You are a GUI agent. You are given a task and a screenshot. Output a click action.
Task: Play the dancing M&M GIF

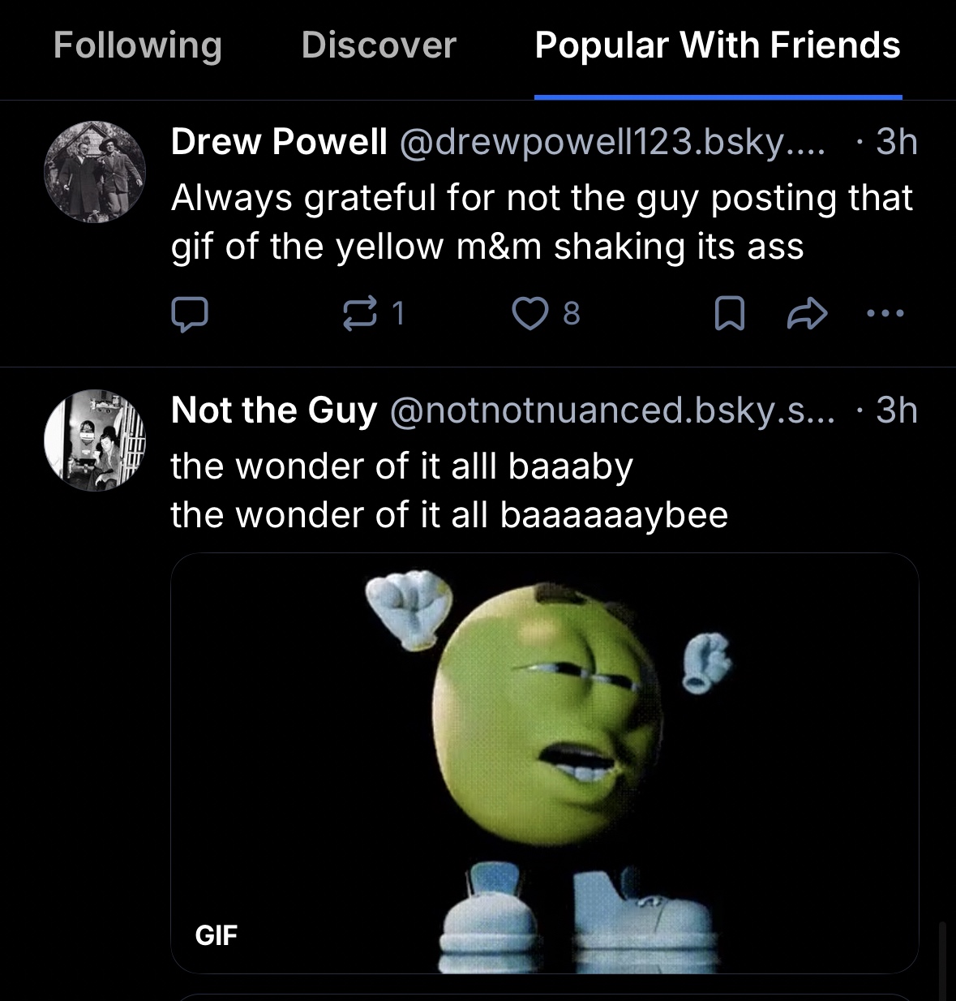(x=544, y=763)
